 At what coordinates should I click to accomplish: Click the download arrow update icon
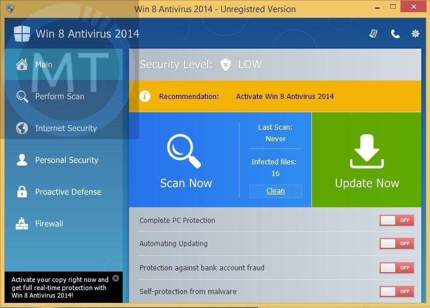pyautogui.click(x=367, y=151)
